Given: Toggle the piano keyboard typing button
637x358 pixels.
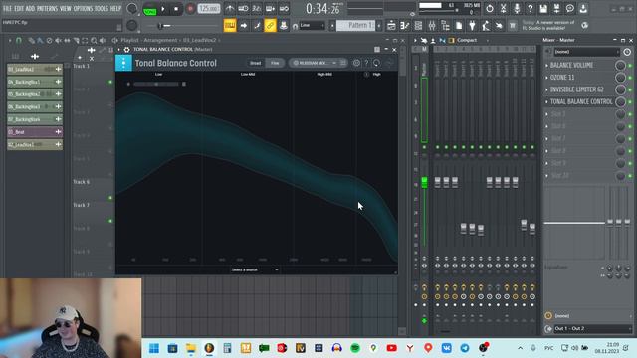Looking at the screenshot, I should click(230, 26).
